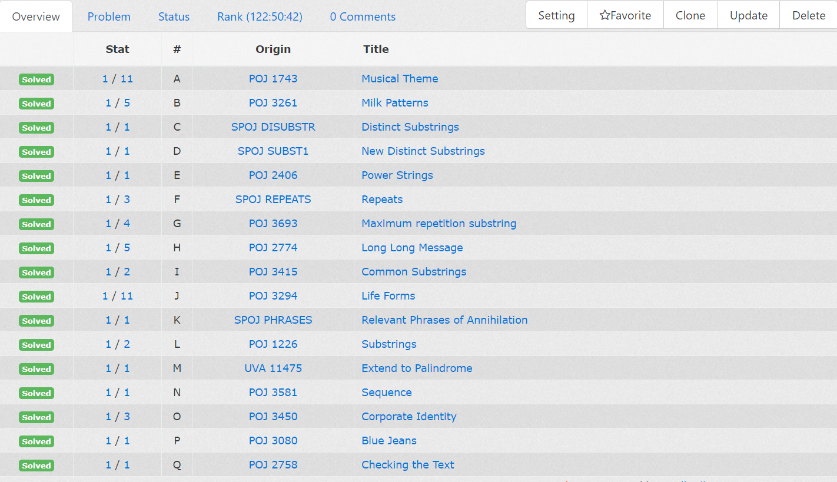
Task: Open problem Extend to Palindrome
Action: (x=417, y=368)
